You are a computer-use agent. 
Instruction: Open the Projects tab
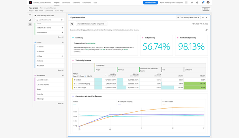pyautogui.click(x=57, y=3)
